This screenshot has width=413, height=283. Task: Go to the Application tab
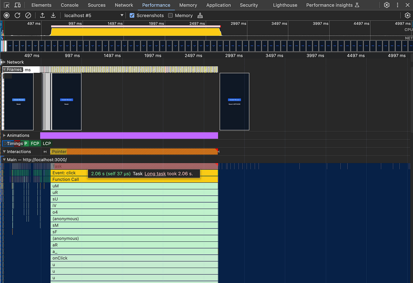[219, 5]
